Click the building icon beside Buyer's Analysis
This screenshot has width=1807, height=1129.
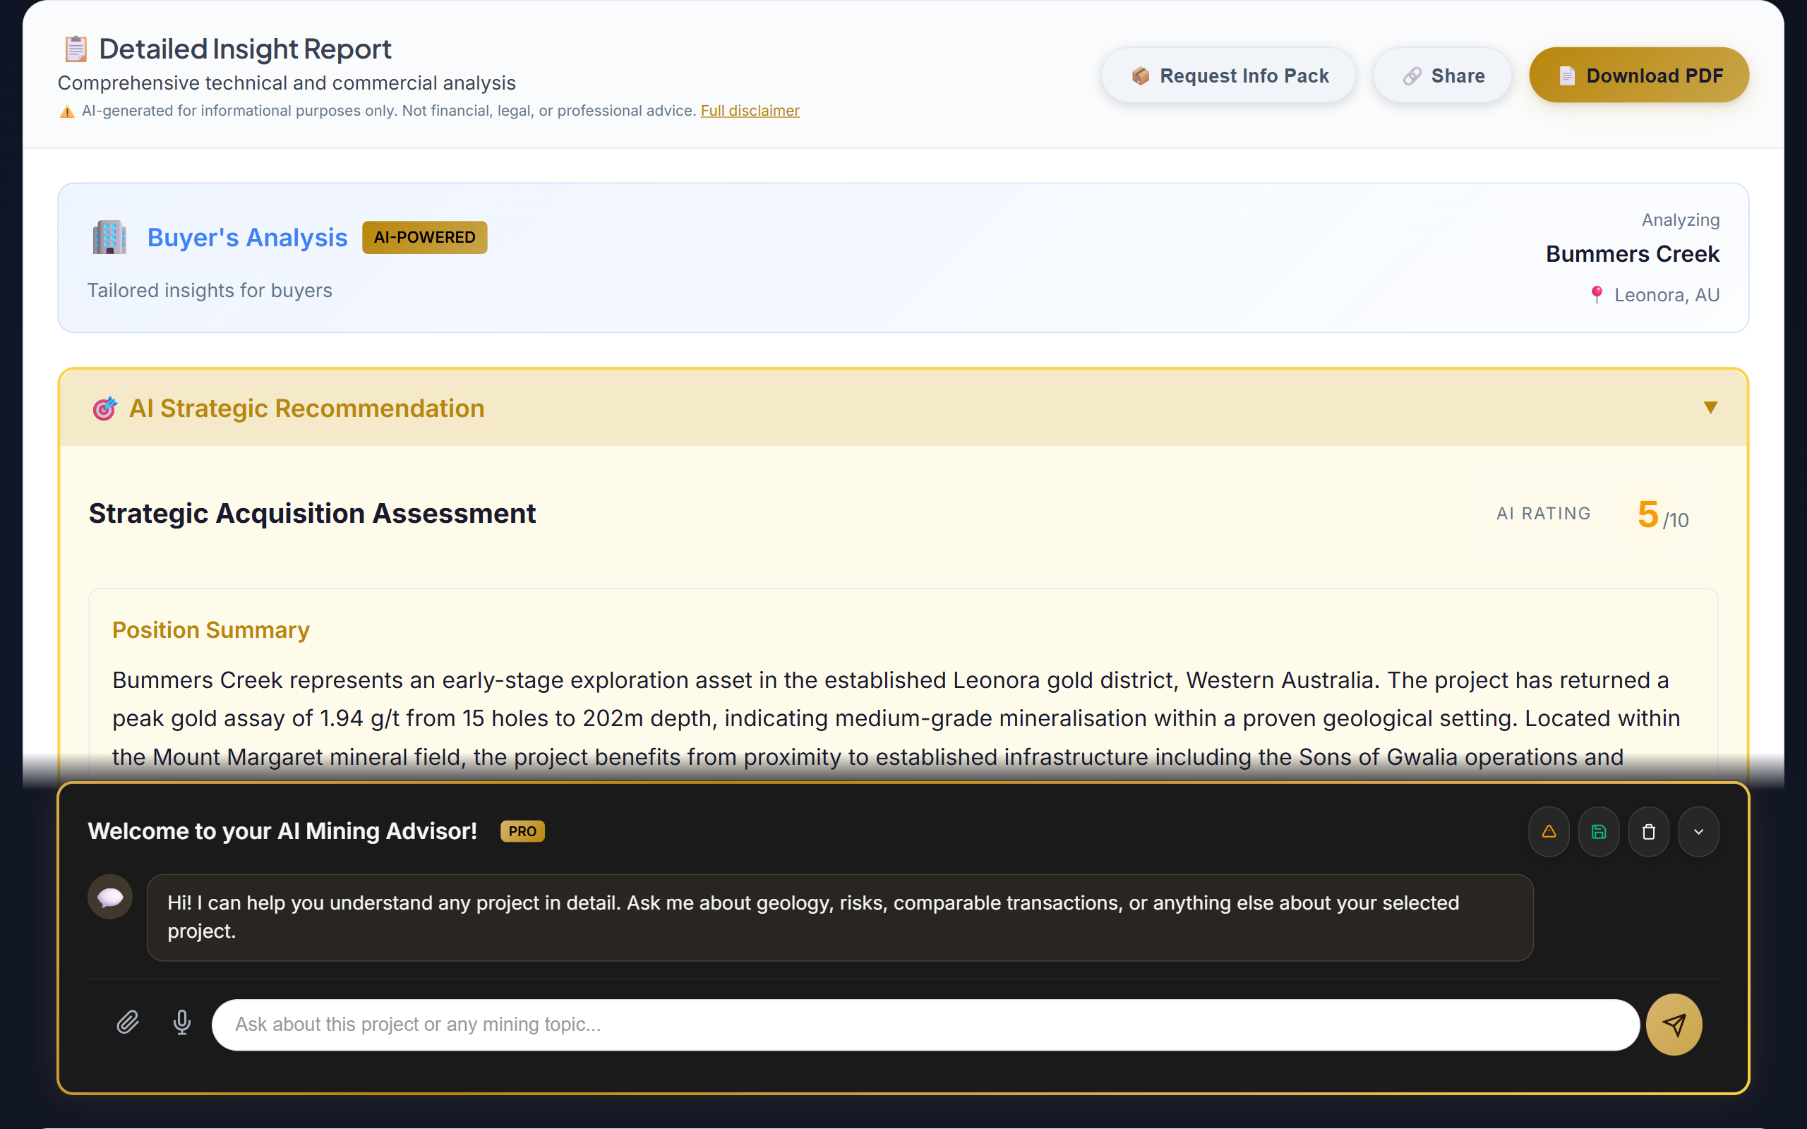click(x=109, y=238)
